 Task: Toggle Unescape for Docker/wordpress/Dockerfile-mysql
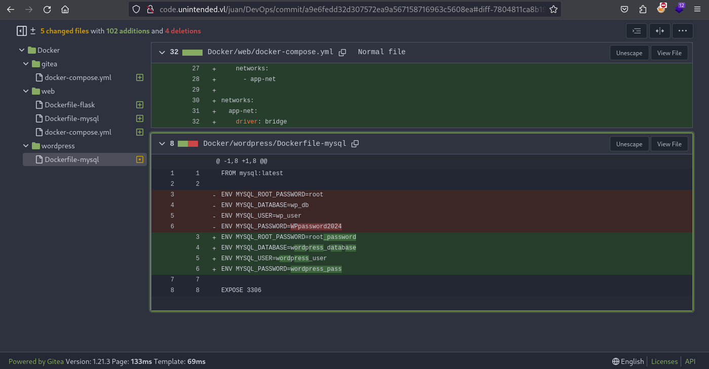tap(629, 144)
